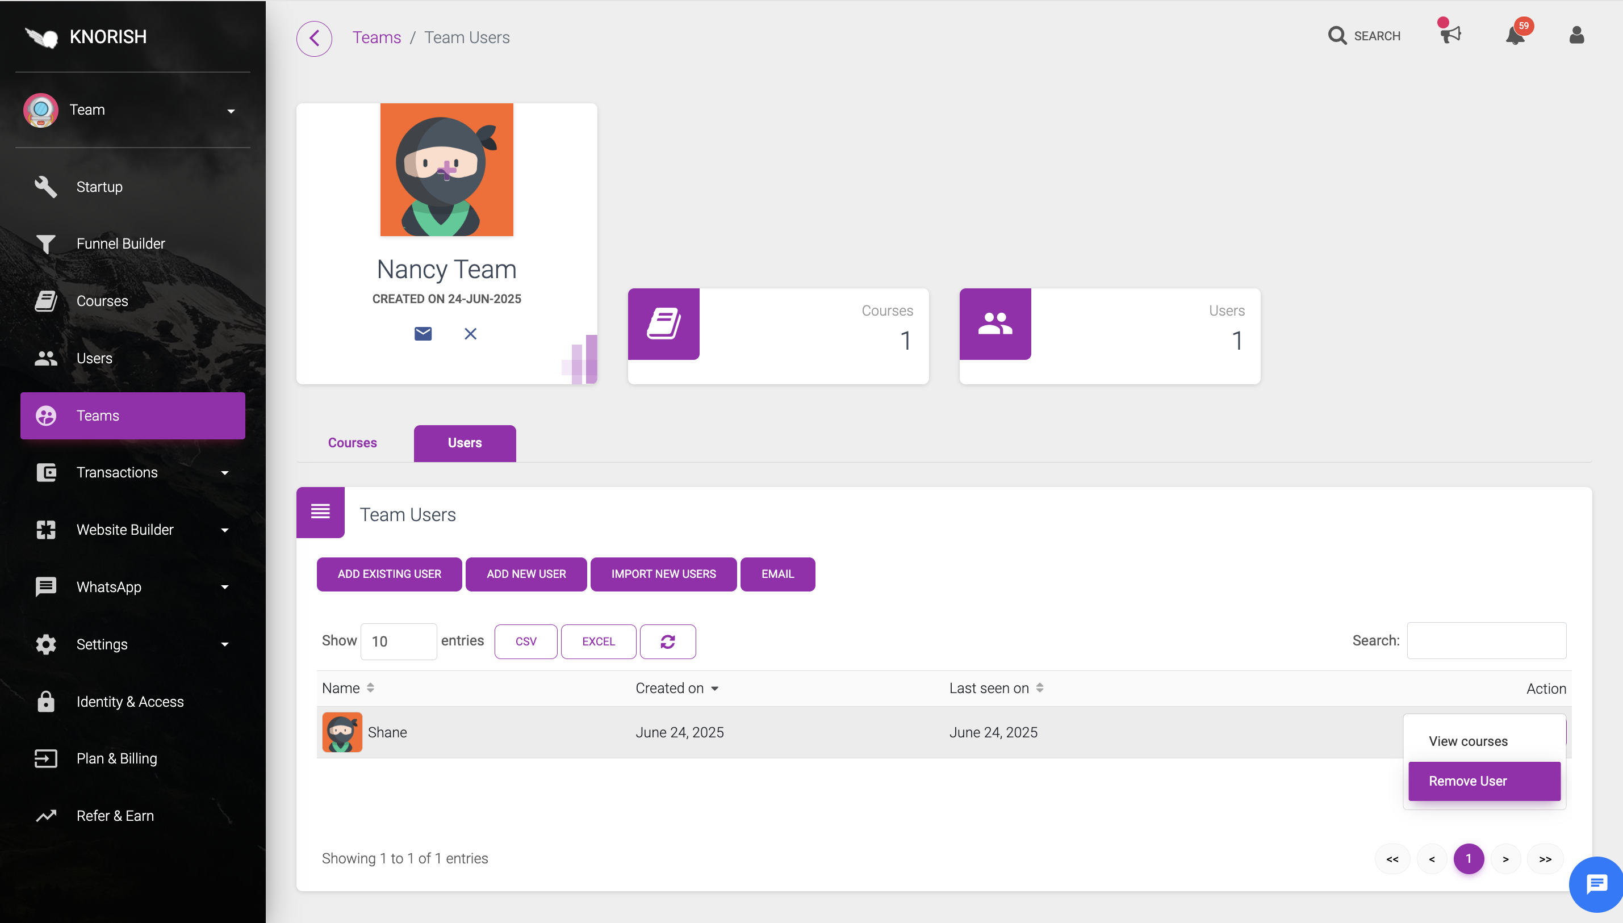Select View courses menu option
Screen dimensions: 1623x923
(x=1483, y=741)
